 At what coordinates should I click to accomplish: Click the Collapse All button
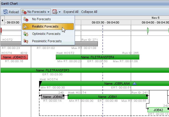89,12
